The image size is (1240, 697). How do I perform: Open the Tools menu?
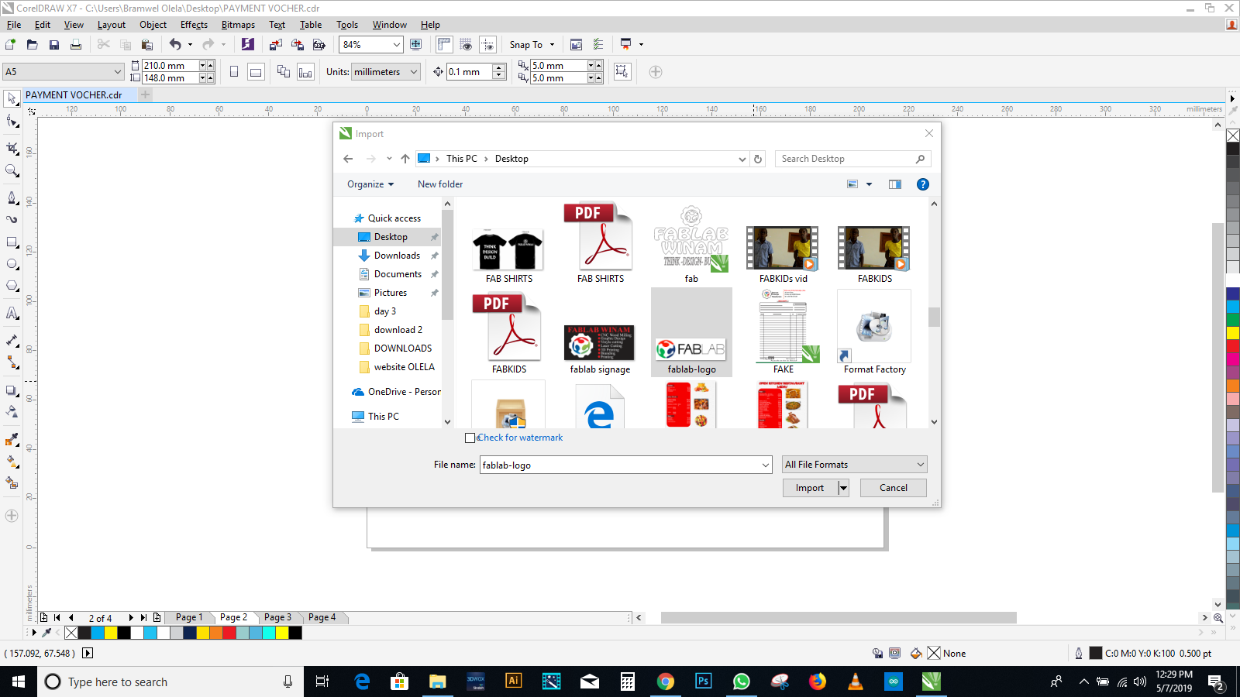coord(347,25)
